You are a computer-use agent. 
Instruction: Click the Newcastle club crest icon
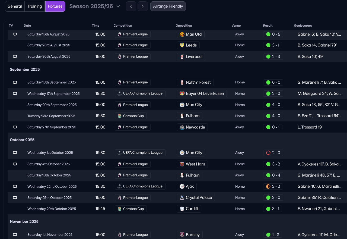coord(182,127)
